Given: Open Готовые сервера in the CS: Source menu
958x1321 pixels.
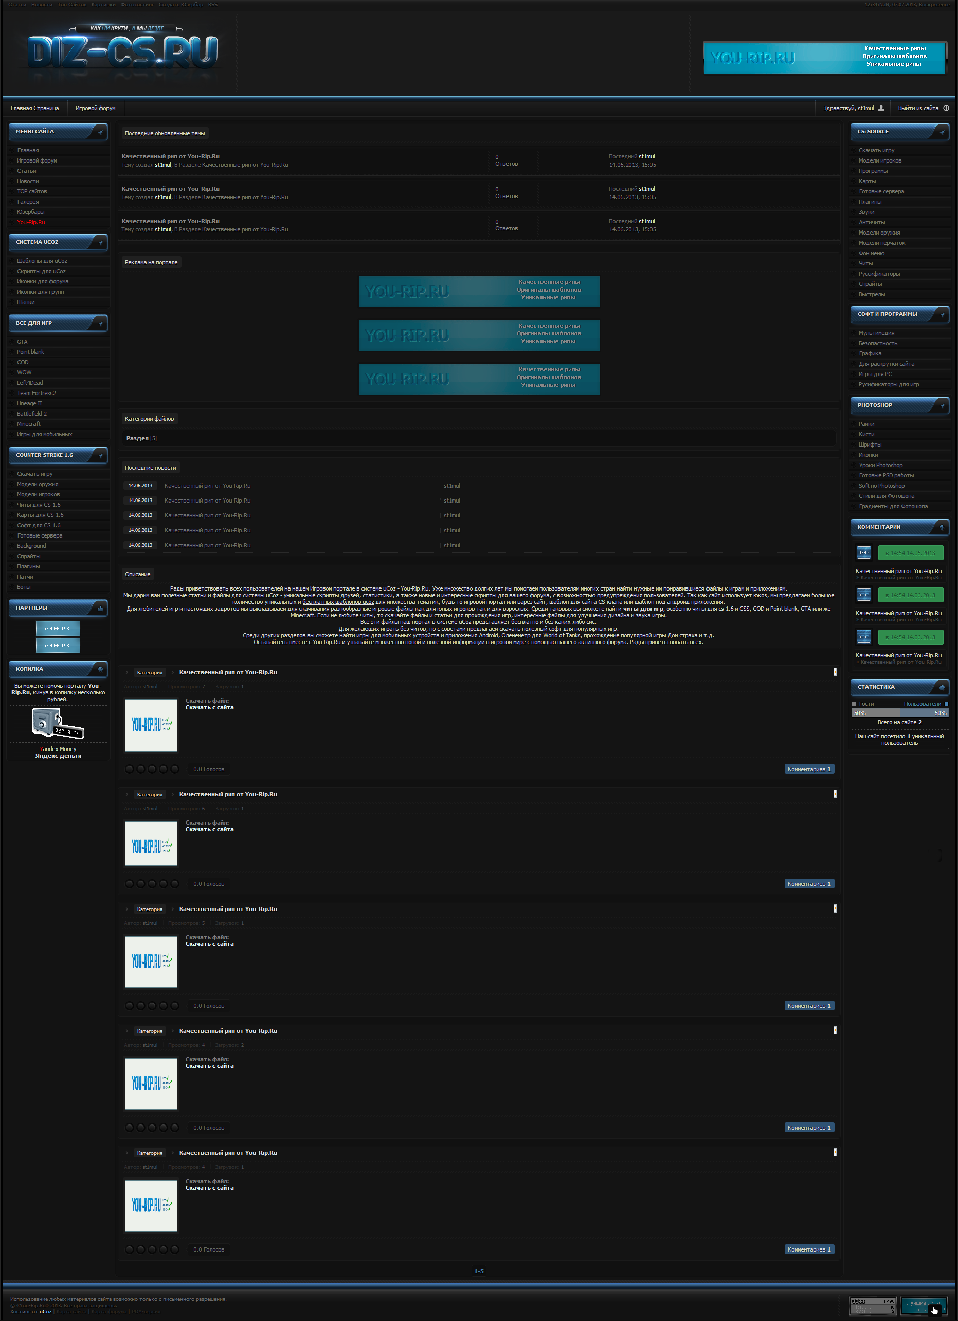Looking at the screenshot, I should (881, 192).
